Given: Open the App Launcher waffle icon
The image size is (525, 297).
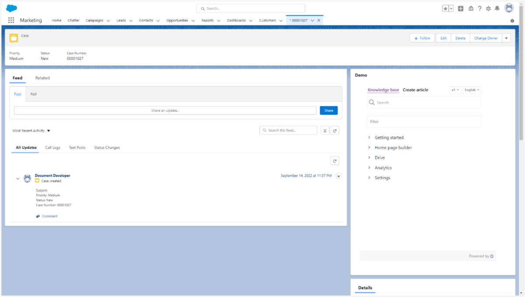Looking at the screenshot, I should pos(10,20).
